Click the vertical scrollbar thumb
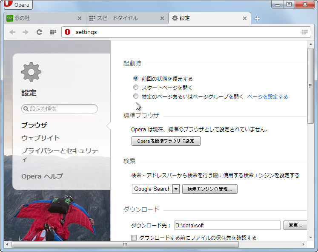The image size is (318, 252). click(x=310, y=86)
